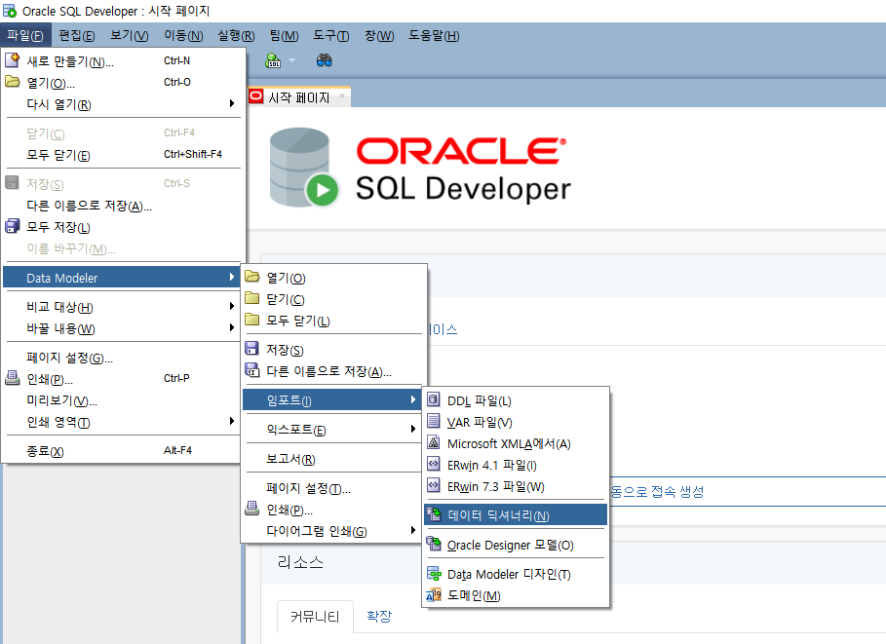Expand the 익스포트(E) submenu

click(x=413, y=430)
